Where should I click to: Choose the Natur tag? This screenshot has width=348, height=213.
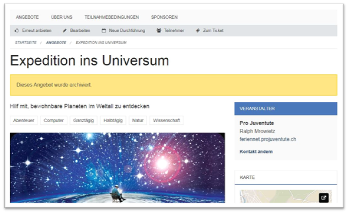pyautogui.click(x=138, y=121)
